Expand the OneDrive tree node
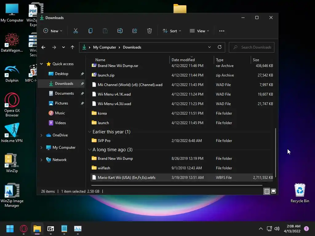Screen dimensions: 315x236 click(42, 135)
